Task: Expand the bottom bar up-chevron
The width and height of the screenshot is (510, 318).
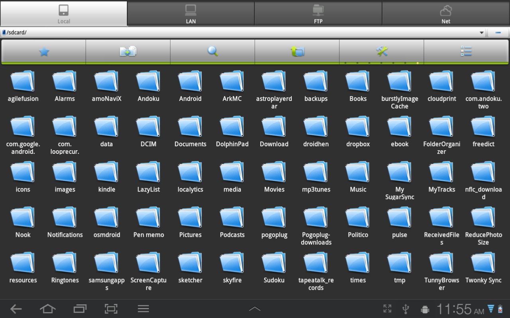Action: point(255,309)
